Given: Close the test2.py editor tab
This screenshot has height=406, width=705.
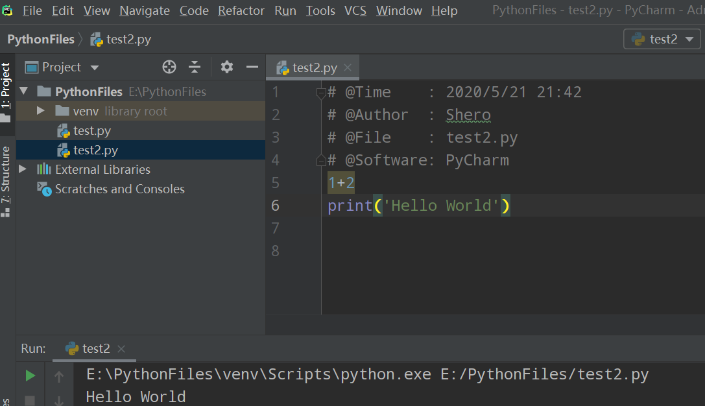Looking at the screenshot, I should [x=348, y=67].
